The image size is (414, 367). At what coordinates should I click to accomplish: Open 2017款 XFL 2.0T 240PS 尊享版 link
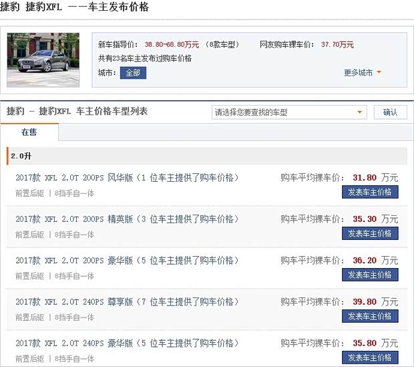(x=74, y=302)
